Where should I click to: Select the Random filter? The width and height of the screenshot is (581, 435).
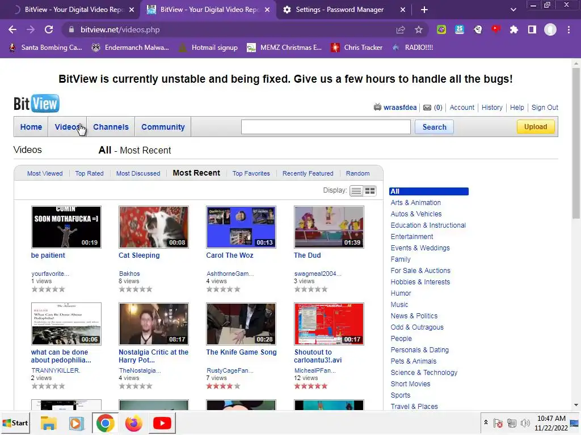pos(357,173)
